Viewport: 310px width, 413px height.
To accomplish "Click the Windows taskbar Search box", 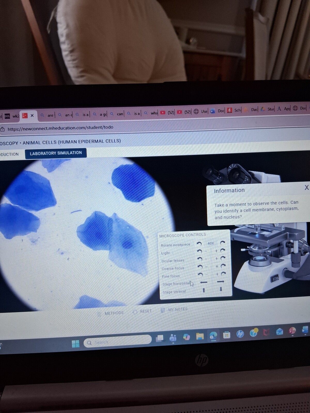I will pos(118,342).
